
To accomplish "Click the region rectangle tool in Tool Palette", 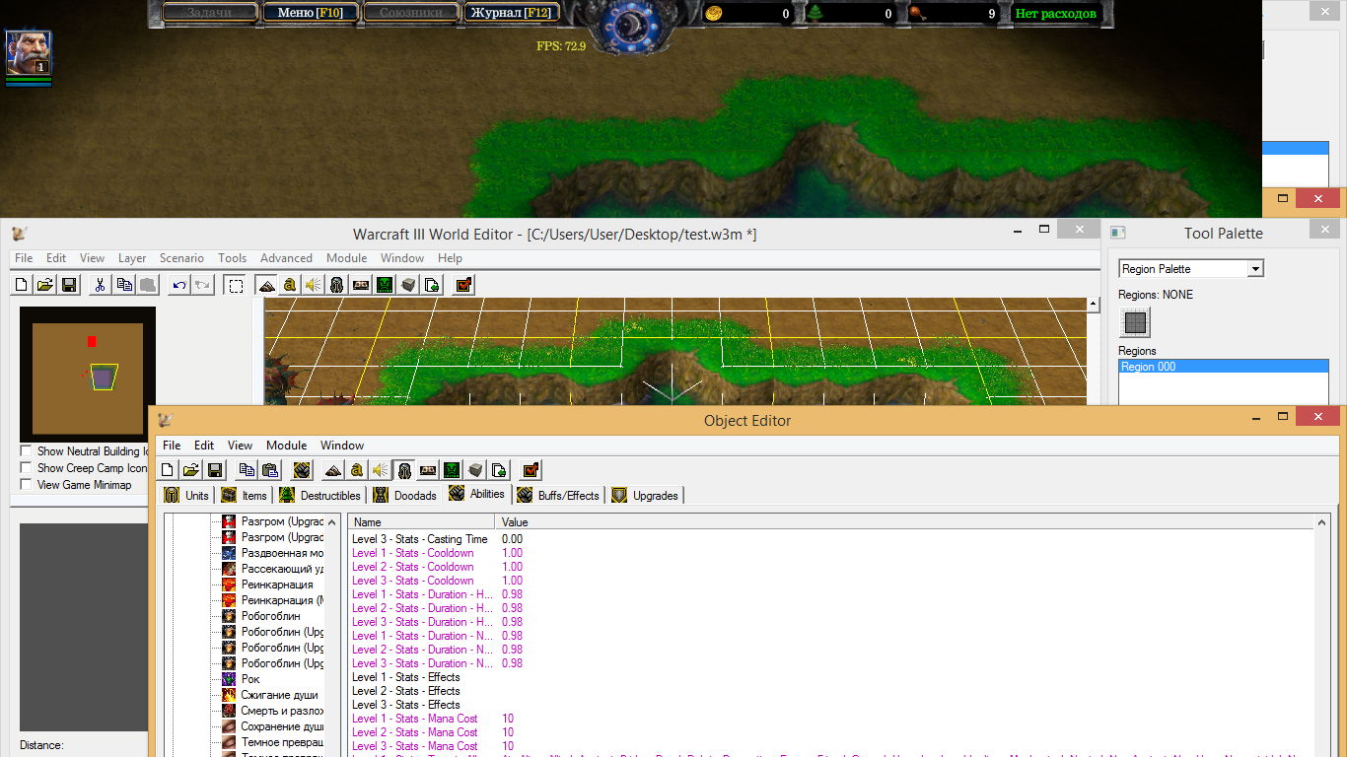I will 1135,321.
